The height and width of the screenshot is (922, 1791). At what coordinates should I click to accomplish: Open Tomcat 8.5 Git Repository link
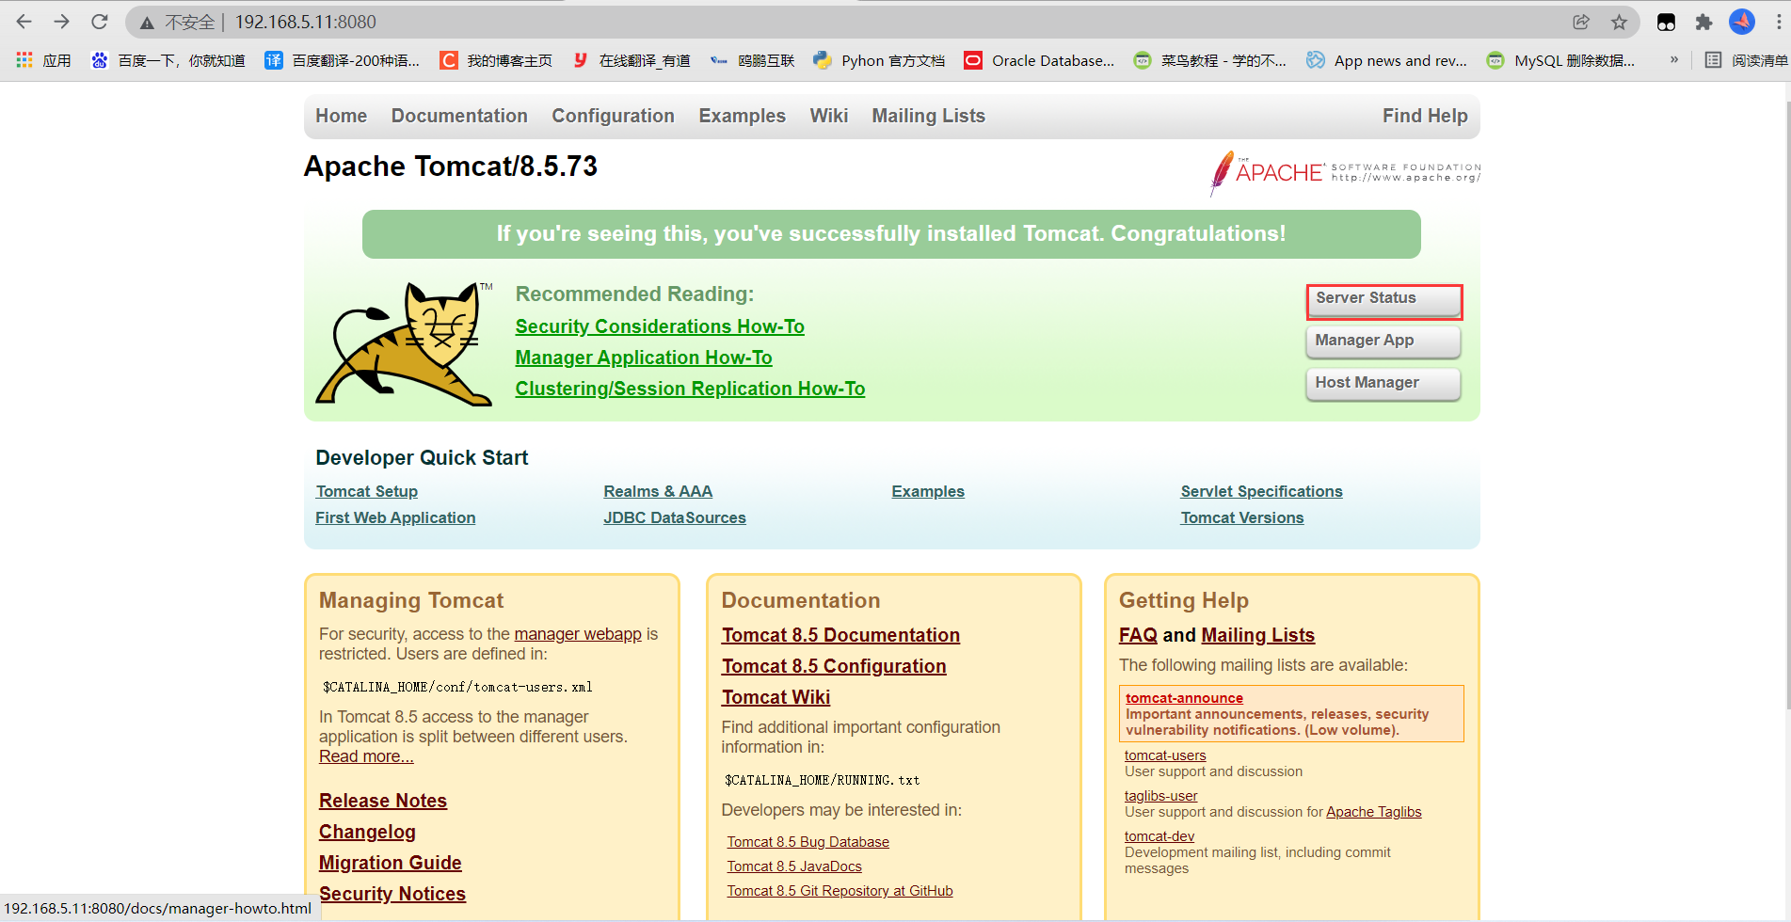tap(840, 891)
